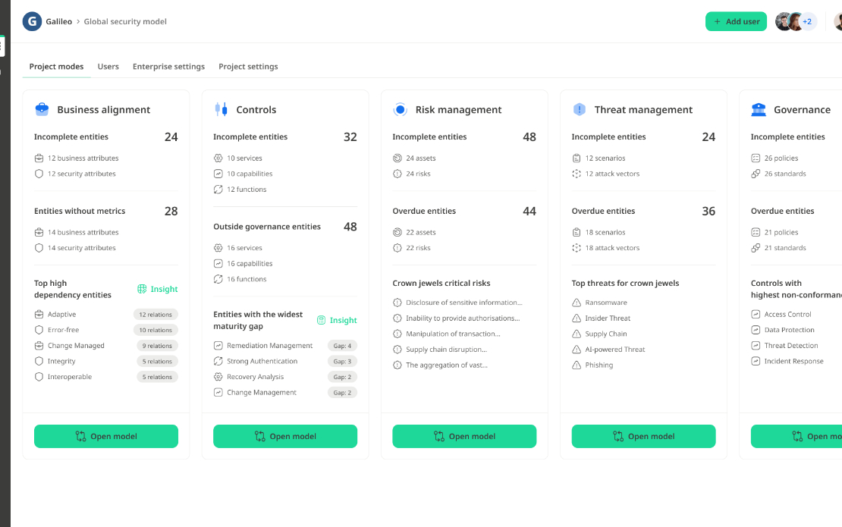Click the first user avatar in header
This screenshot has height=527, width=842.
point(784,21)
